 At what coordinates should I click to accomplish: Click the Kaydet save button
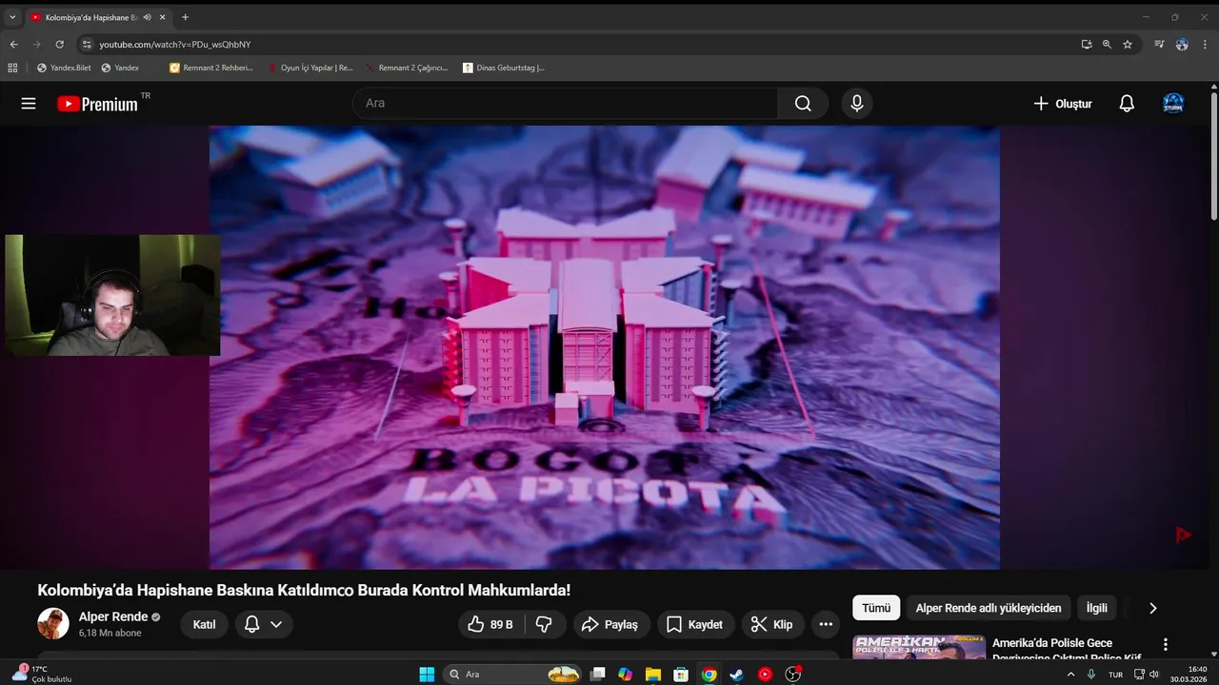[695, 624]
